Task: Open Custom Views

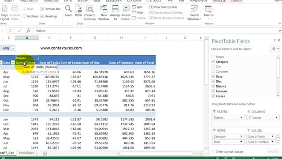Action: tap(15, 13)
